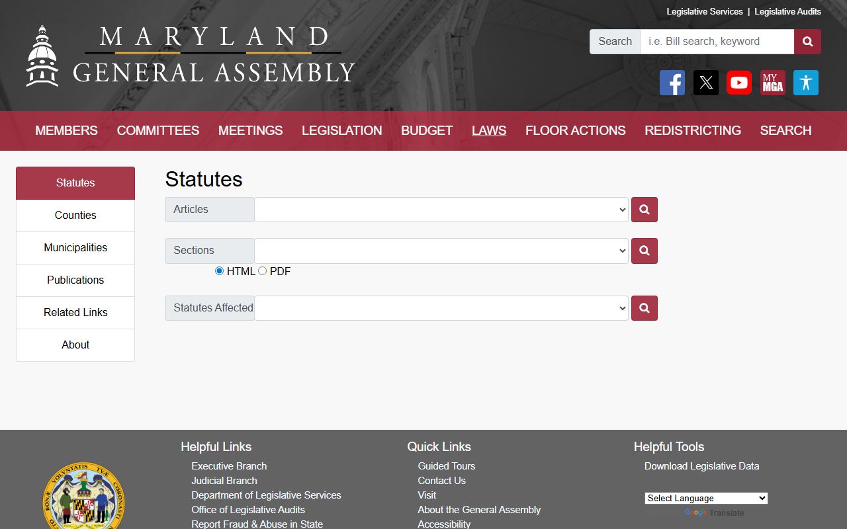Open Download Legislative Data link

(702, 466)
